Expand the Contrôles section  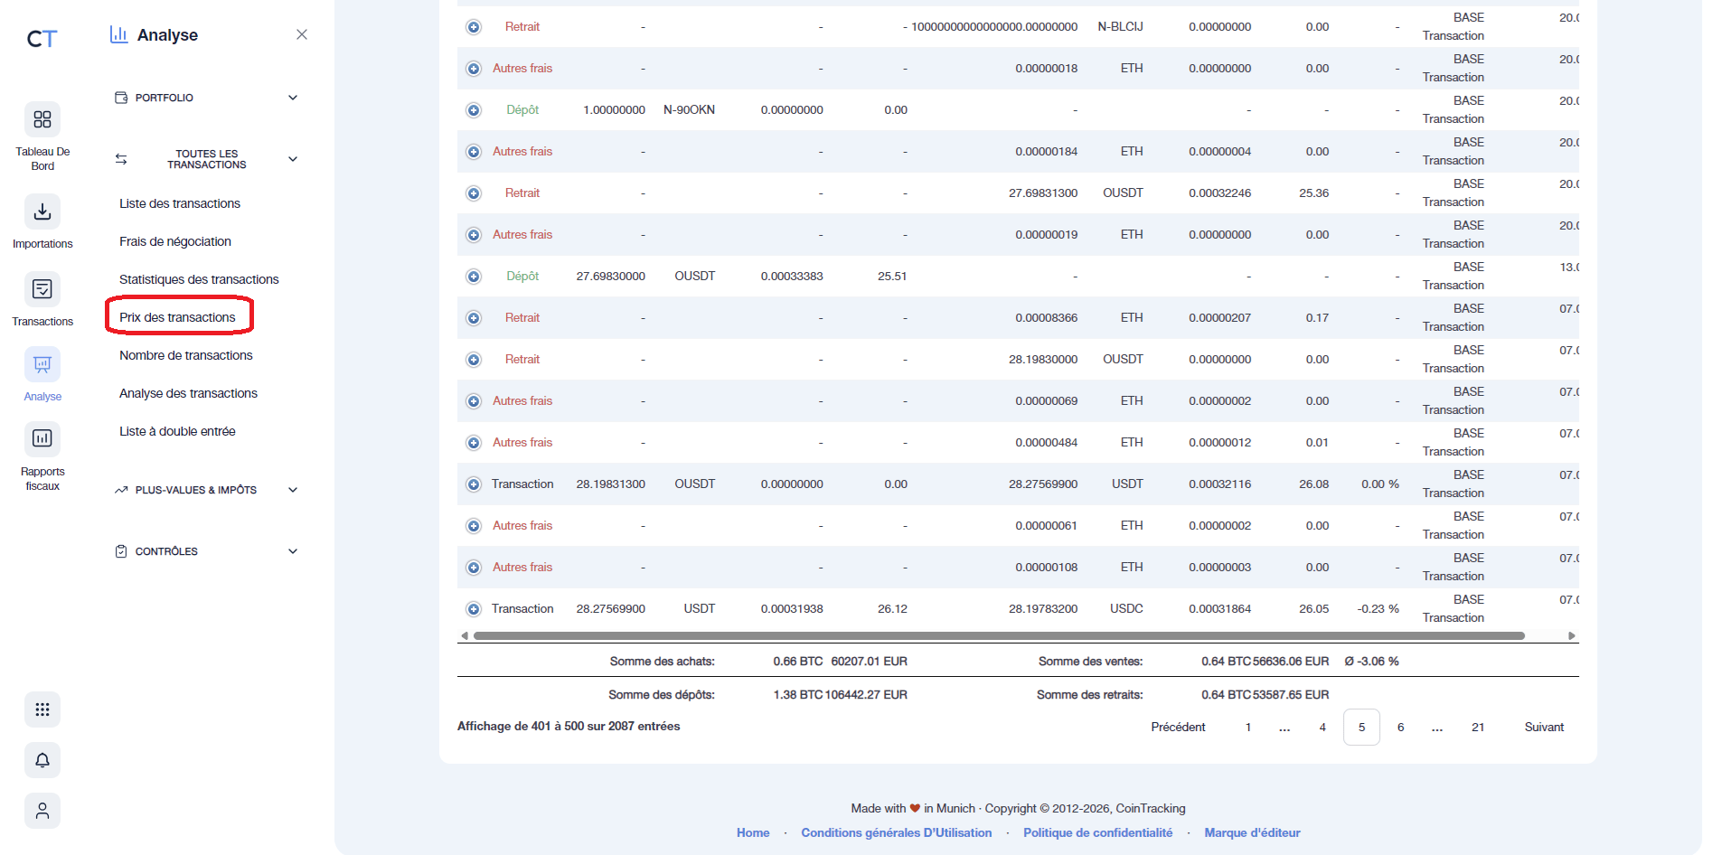292,550
